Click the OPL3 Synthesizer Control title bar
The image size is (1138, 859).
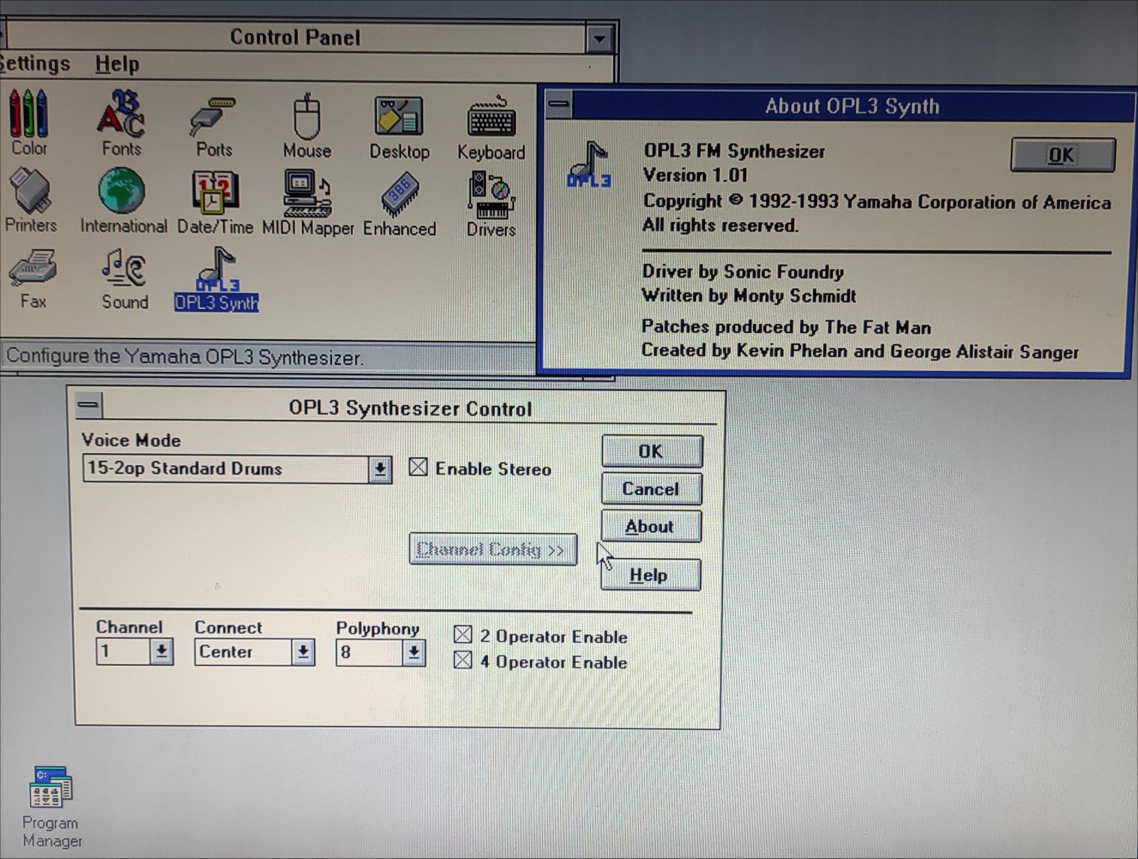(410, 408)
